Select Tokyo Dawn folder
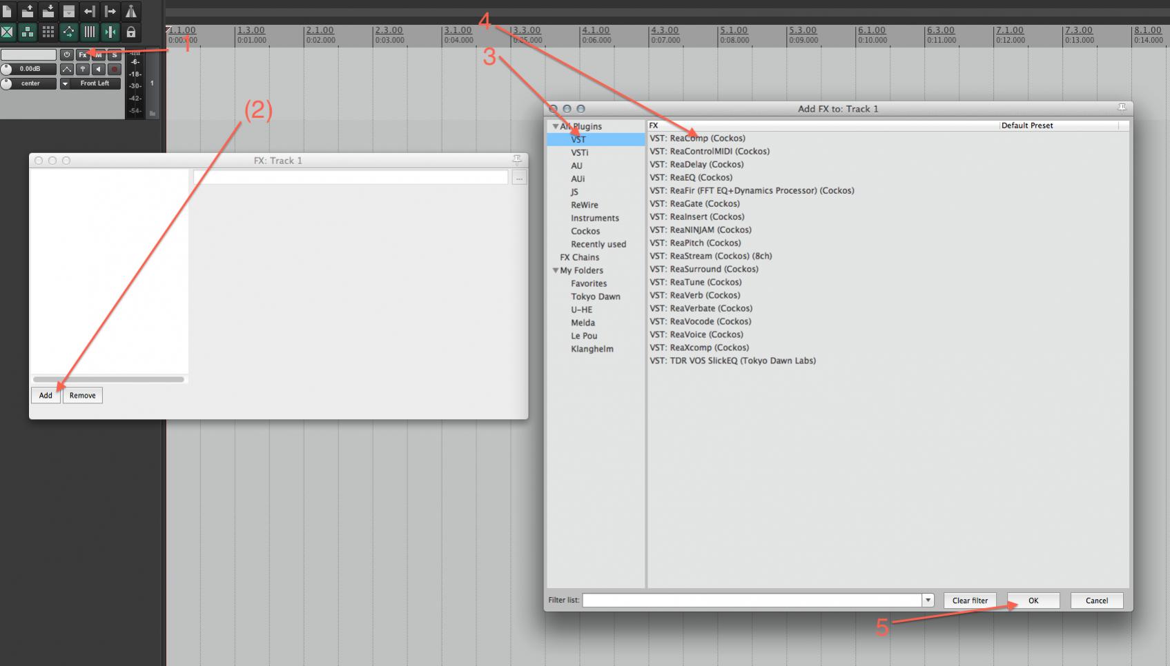The height and width of the screenshot is (666, 1170). coord(596,296)
